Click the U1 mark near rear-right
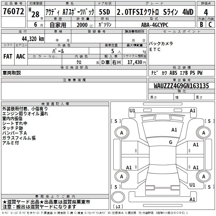The width and height of the screenshot is (216, 216). pyautogui.click(x=192, y=185)
